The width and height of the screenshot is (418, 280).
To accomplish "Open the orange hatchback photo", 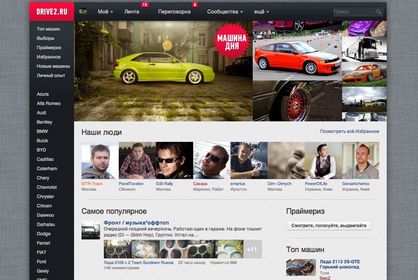I will pyautogui.click(x=297, y=56).
